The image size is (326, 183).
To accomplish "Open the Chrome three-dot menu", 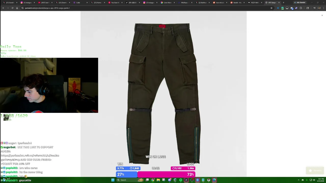I will (323, 8).
